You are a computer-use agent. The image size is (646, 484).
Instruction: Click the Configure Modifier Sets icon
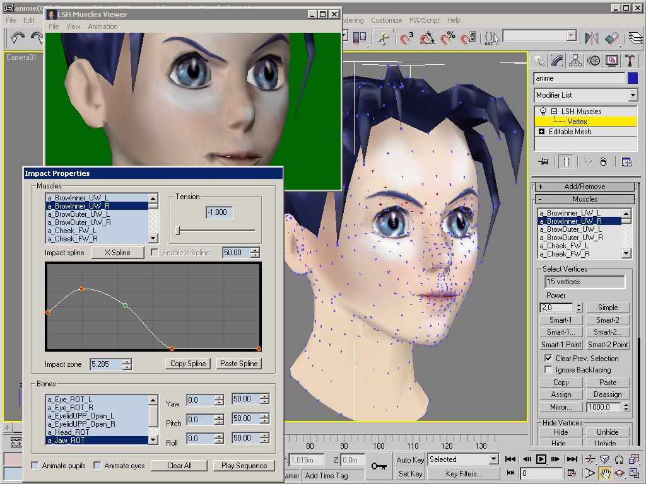coord(626,162)
